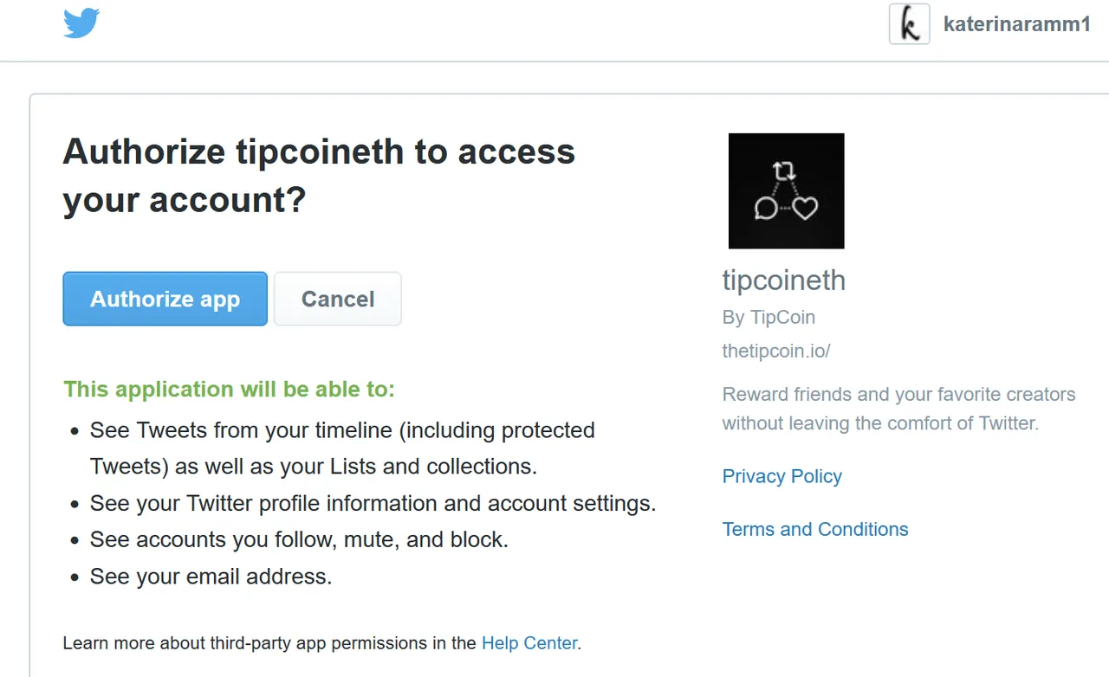
Task: Click the By TipCoin developer text
Action: [769, 317]
